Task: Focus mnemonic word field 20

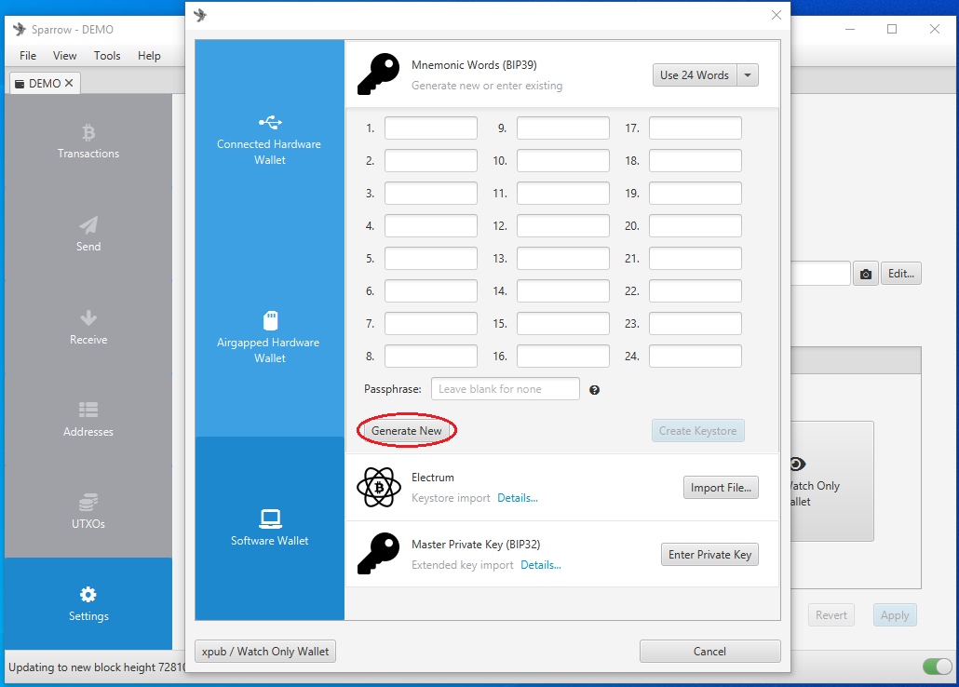Action: tap(695, 225)
